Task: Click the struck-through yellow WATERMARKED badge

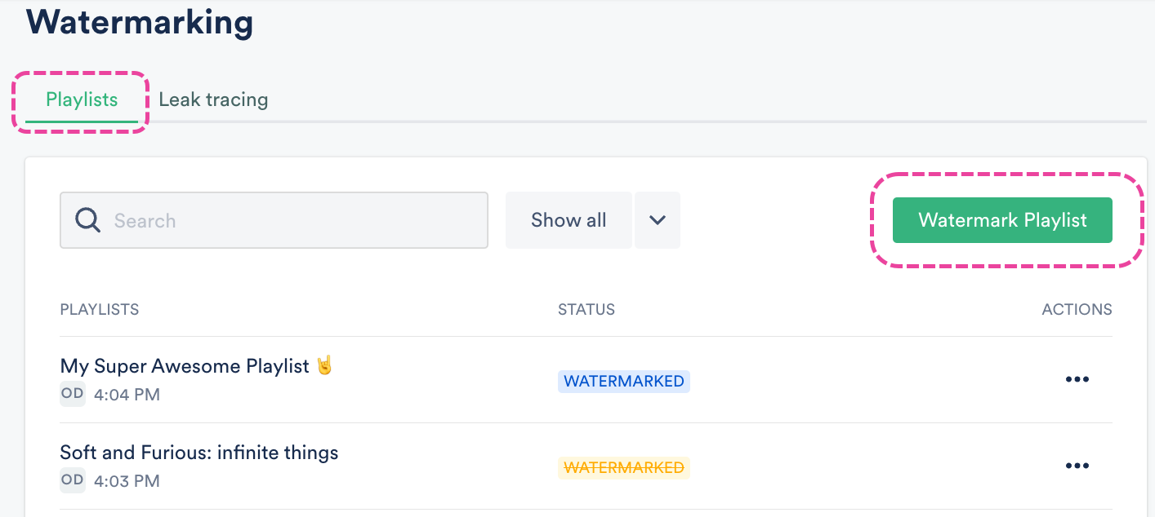Action: pyautogui.click(x=624, y=467)
